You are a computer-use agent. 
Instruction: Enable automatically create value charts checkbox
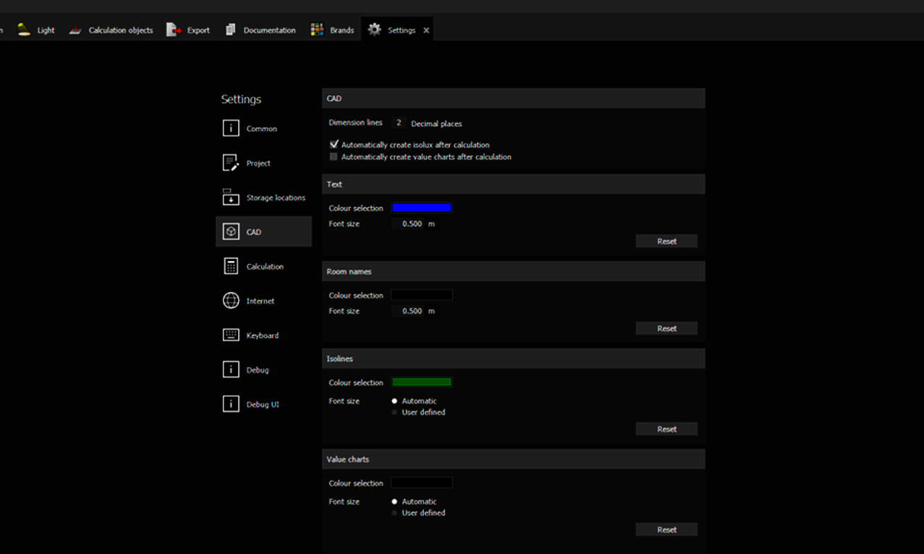334,157
